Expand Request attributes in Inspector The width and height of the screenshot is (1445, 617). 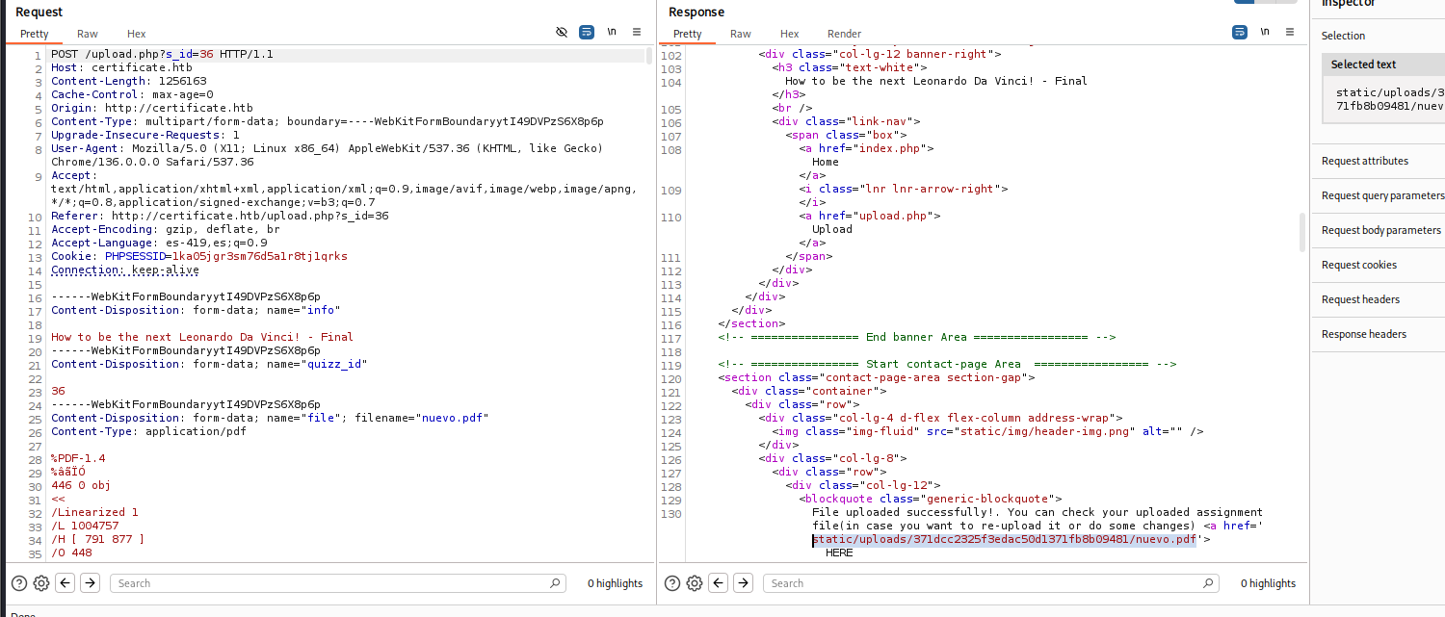pos(1364,161)
